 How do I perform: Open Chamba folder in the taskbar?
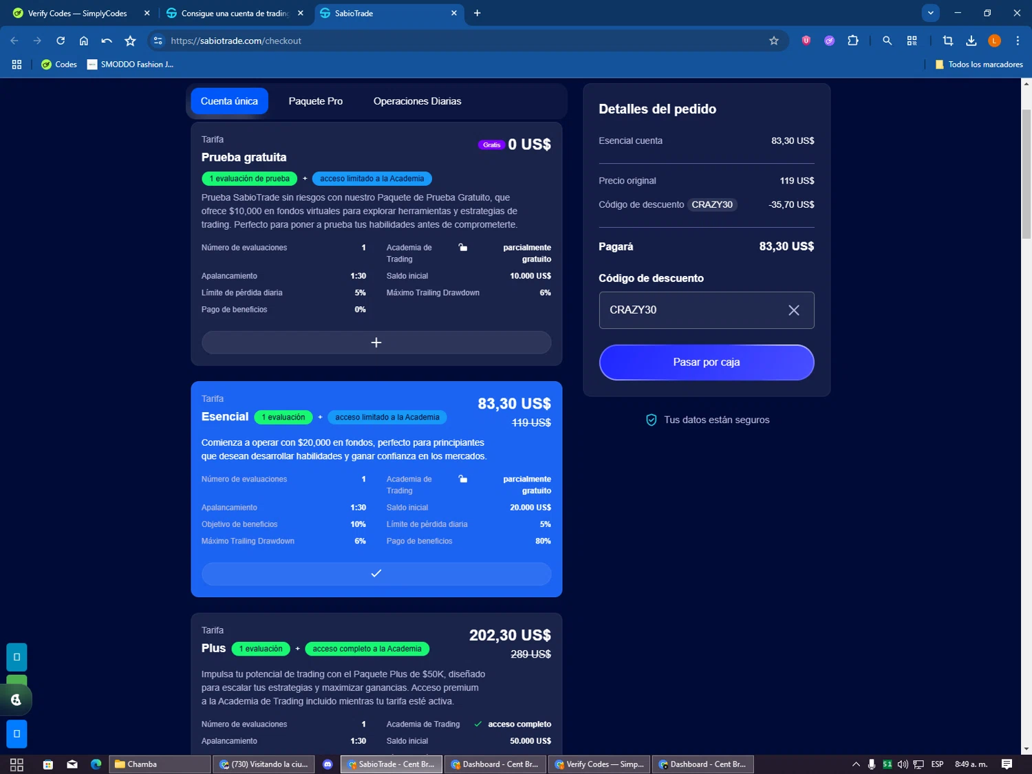tap(160, 764)
